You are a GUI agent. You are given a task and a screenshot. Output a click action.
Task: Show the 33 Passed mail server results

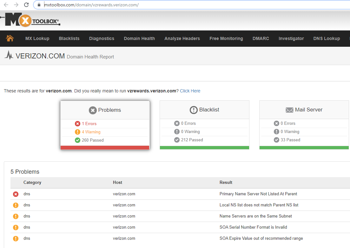pyautogui.click(x=290, y=140)
